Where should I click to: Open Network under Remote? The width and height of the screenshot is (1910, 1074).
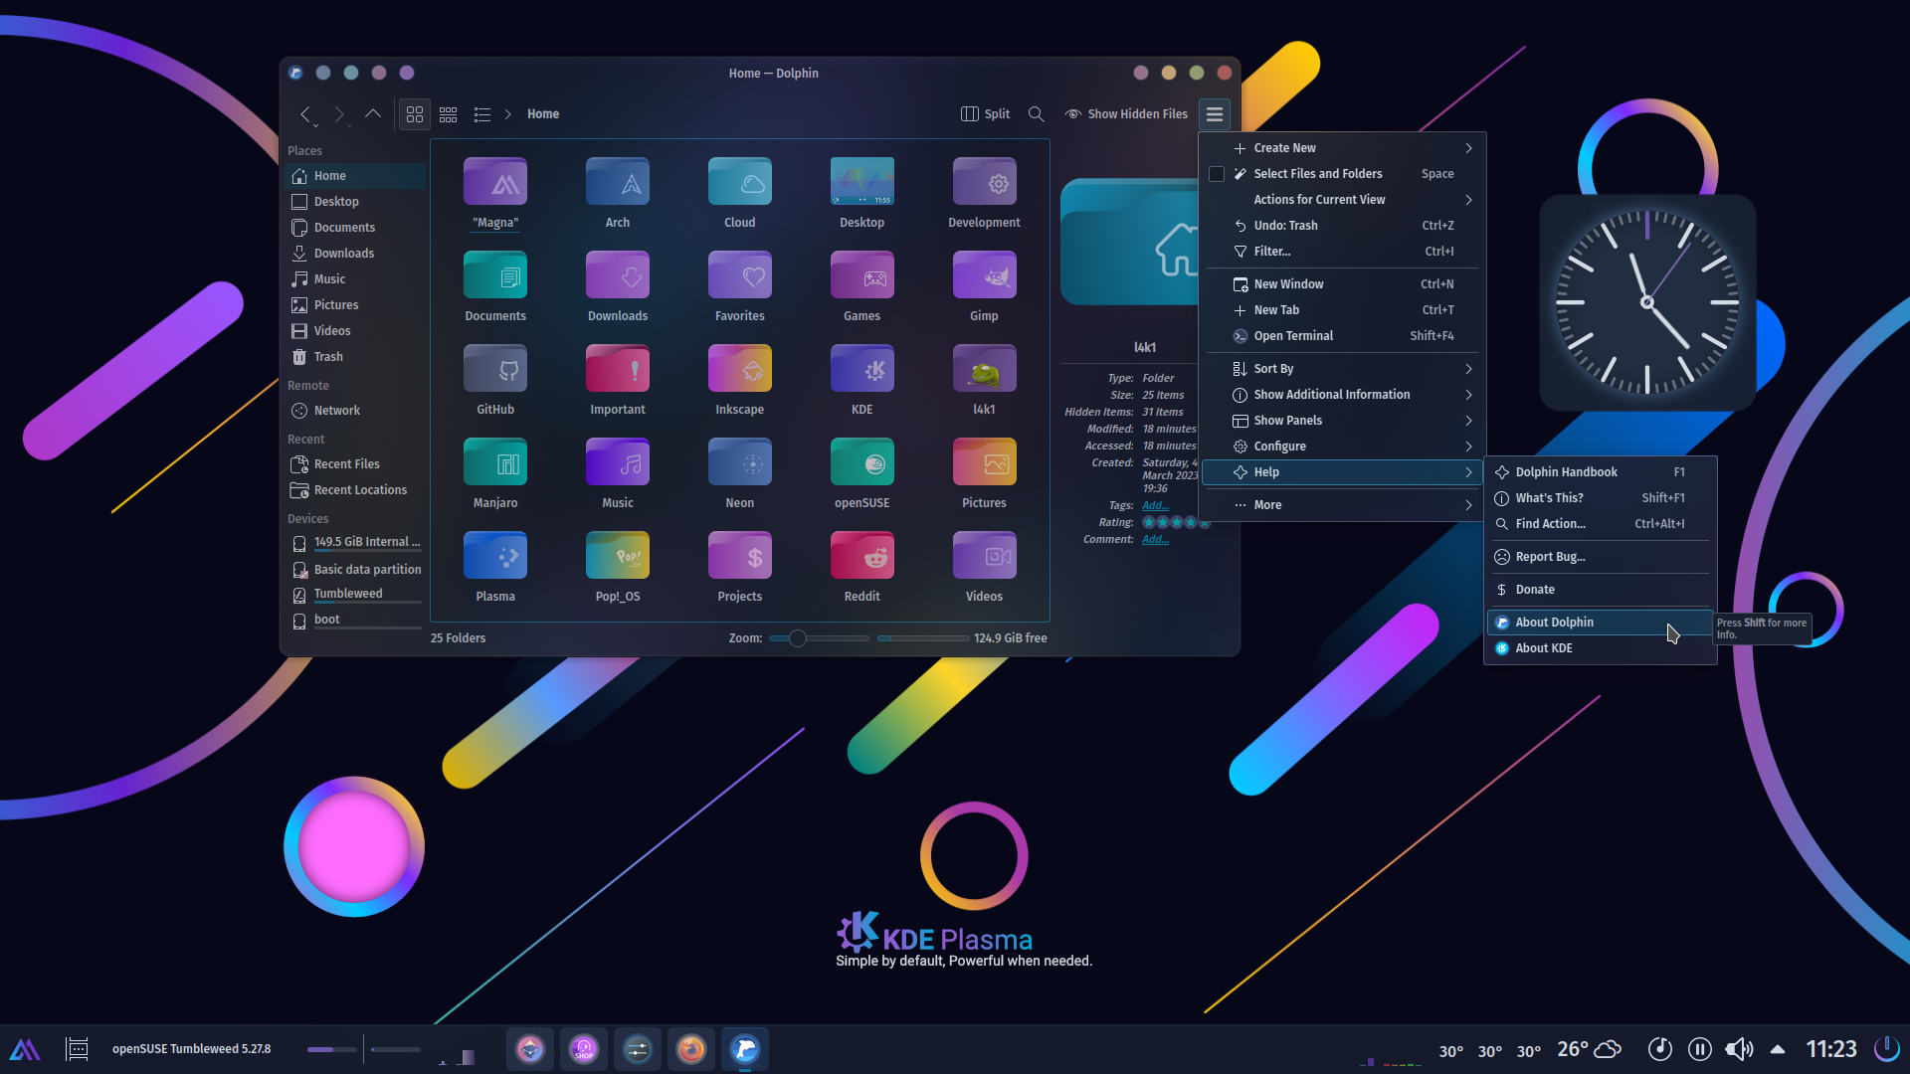(355, 411)
